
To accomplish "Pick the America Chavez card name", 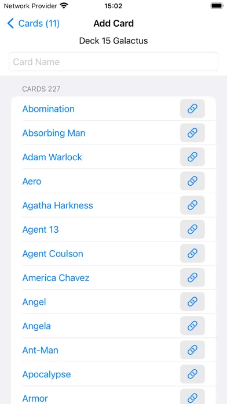I will [x=56, y=277].
